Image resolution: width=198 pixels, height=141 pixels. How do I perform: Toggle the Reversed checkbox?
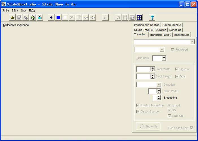[x=172, y=49]
